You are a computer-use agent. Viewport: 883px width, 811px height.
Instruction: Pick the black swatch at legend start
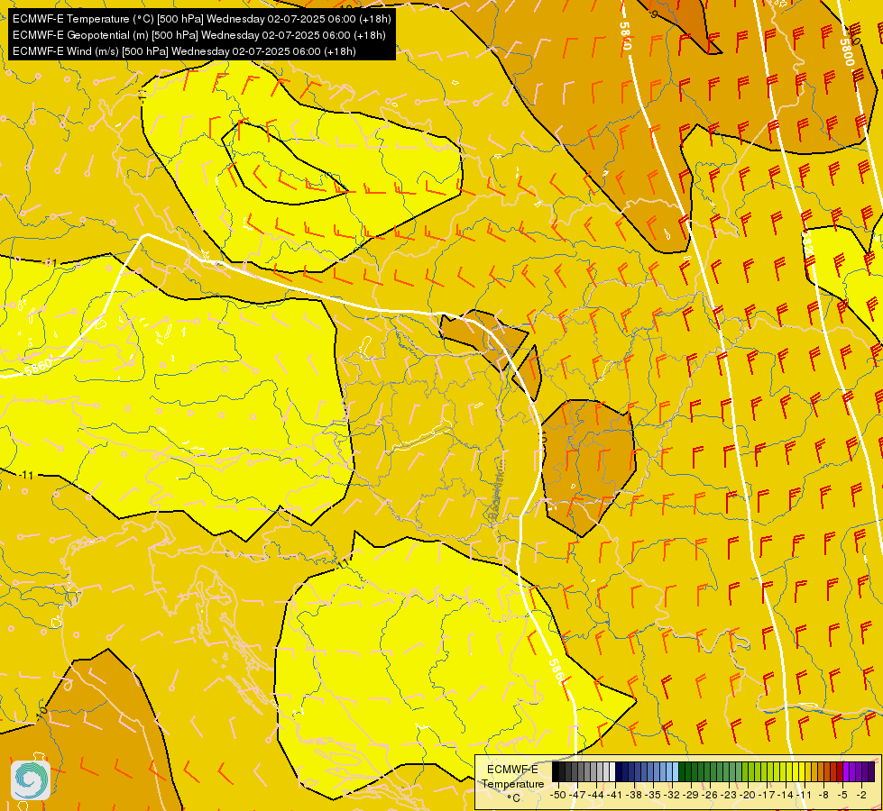click(x=556, y=772)
